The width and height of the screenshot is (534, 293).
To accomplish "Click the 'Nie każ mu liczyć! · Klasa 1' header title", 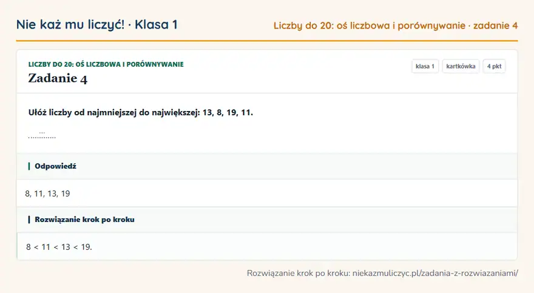I will tap(96, 24).
